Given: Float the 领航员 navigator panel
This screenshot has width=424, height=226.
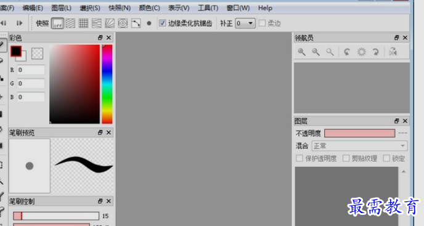Looking at the screenshot, I should pos(396,38).
